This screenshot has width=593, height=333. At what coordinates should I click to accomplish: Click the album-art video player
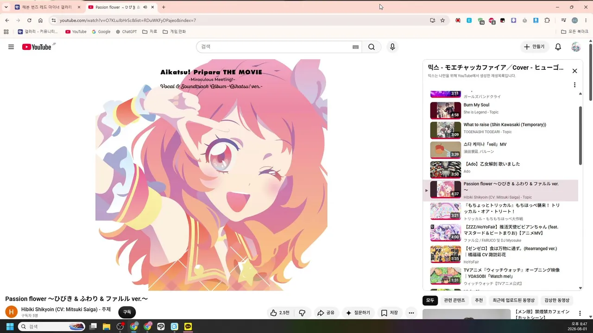pyautogui.click(x=211, y=175)
